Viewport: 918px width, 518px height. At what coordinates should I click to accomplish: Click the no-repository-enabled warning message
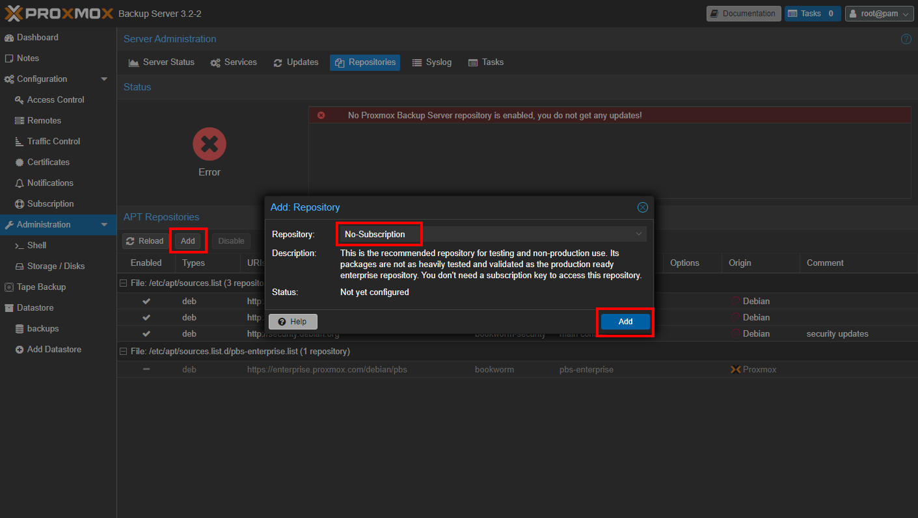point(495,116)
